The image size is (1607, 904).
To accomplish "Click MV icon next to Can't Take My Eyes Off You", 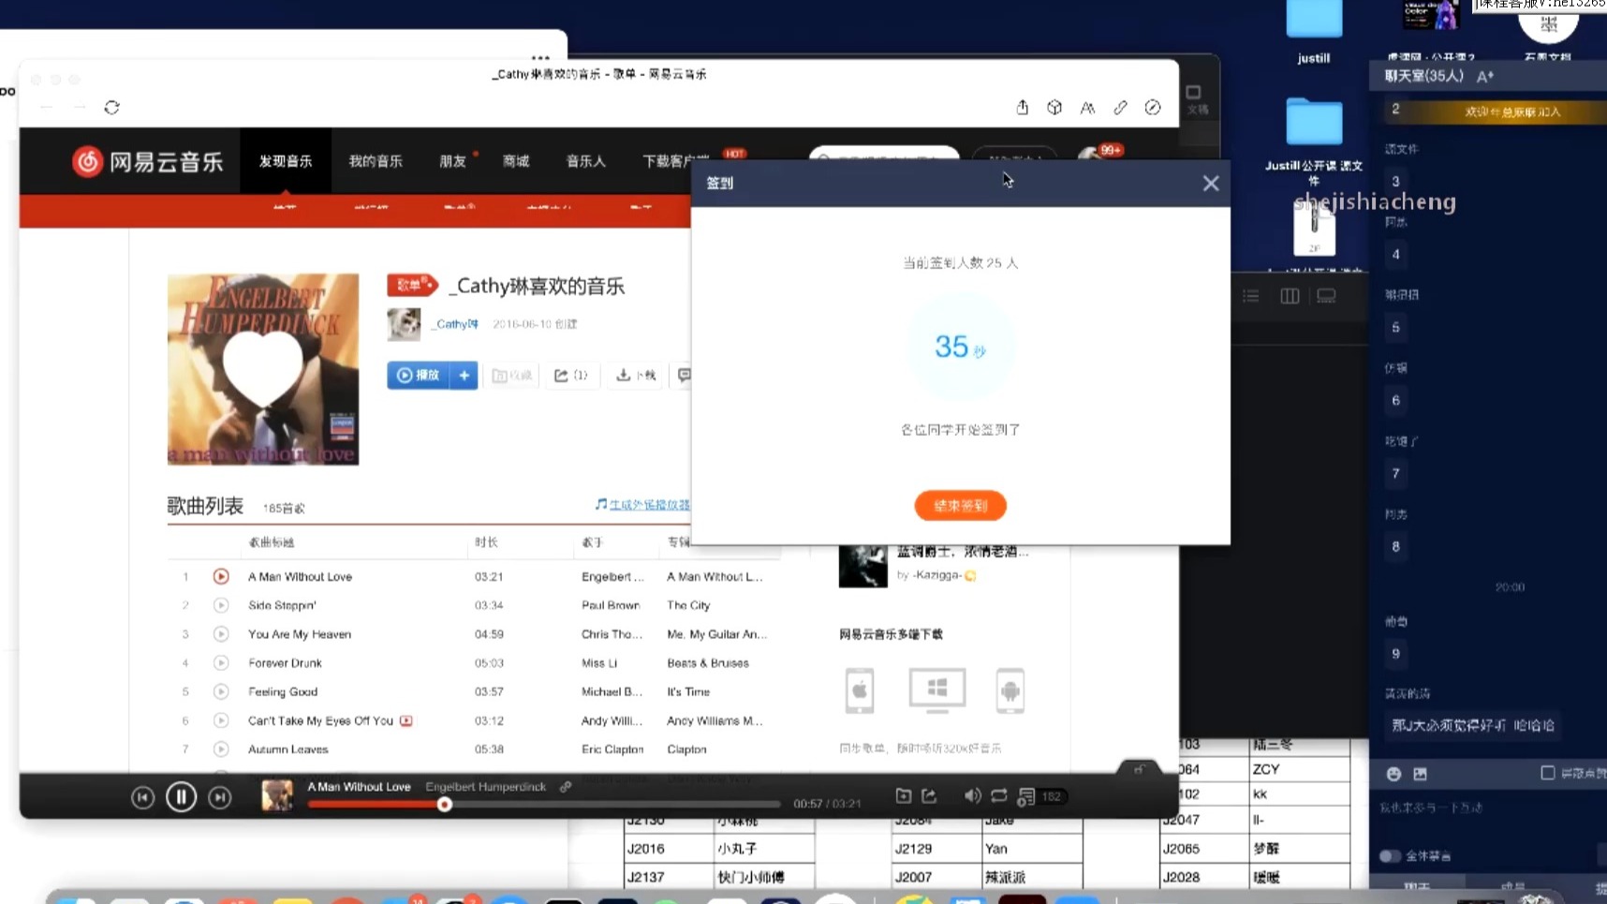I will point(406,721).
